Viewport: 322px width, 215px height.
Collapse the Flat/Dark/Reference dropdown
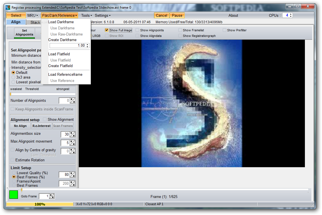(x=59, y=15)
